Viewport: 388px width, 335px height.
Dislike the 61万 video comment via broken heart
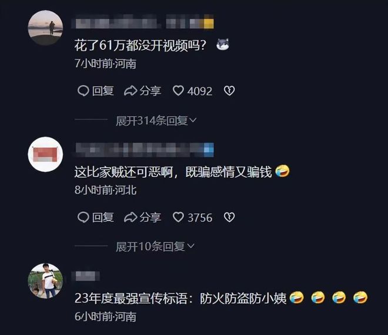pos(229,91)
